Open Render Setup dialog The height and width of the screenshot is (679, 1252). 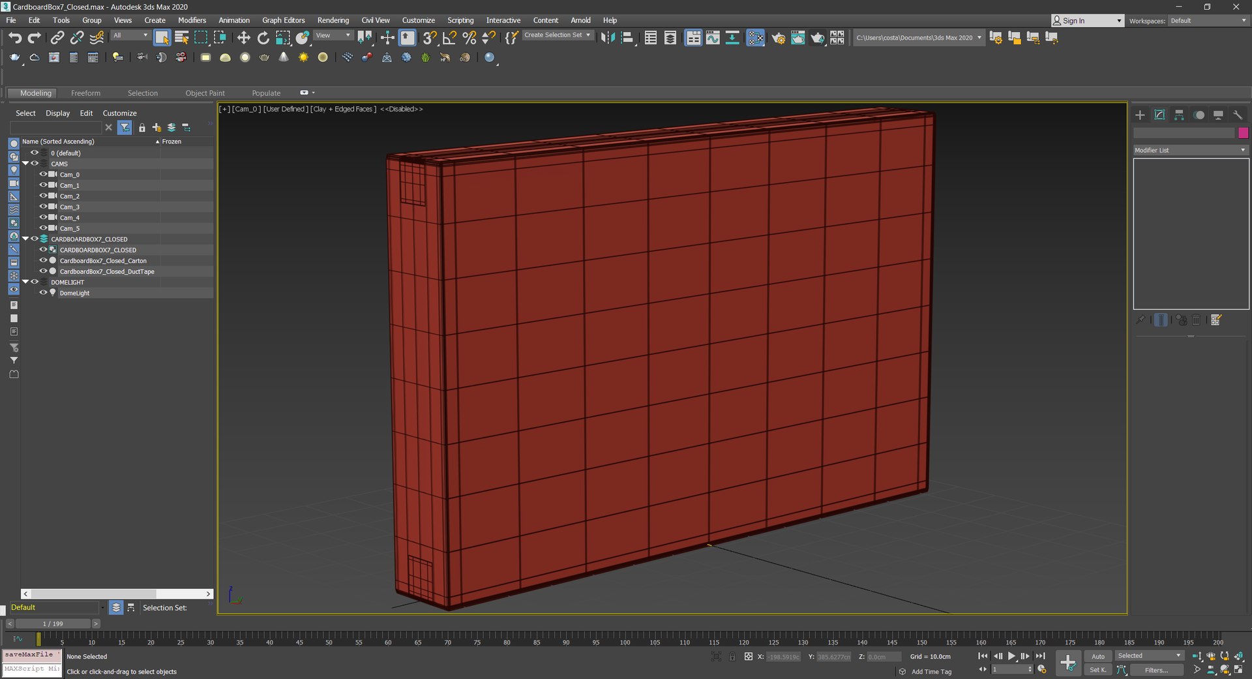(778, 38)
